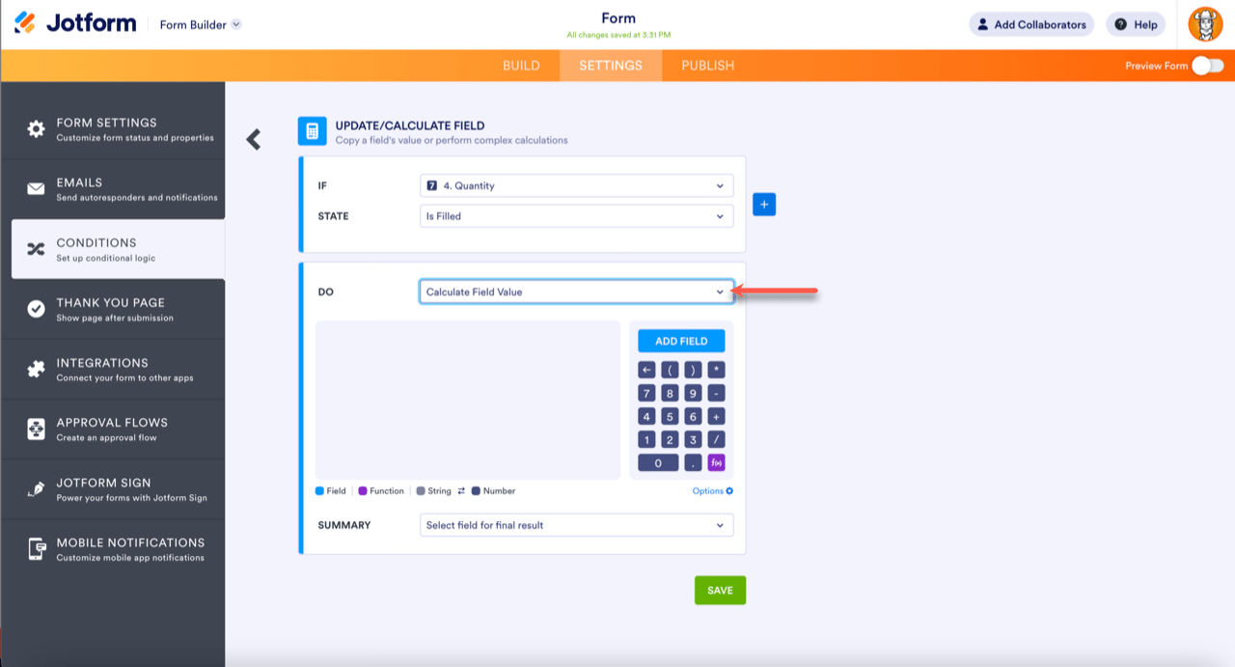
Task: Click the open parenthesis key
Action: coord(670,370)
